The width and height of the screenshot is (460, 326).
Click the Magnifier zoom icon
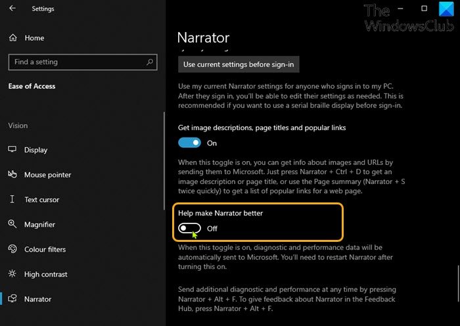click(x=12, y=224)
